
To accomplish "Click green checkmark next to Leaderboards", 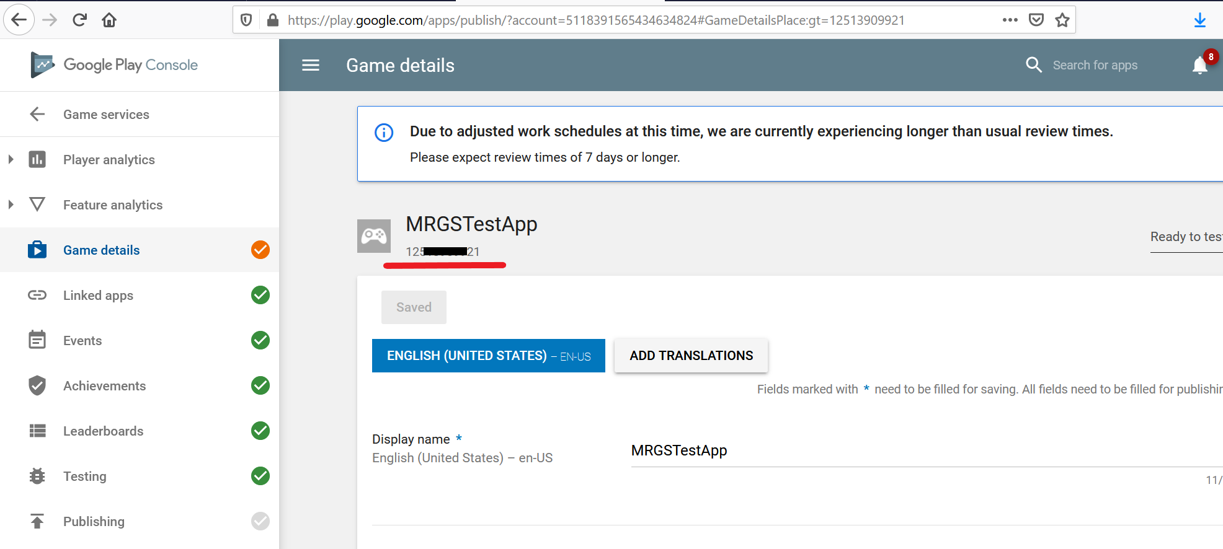I will [x=260, y=431].
